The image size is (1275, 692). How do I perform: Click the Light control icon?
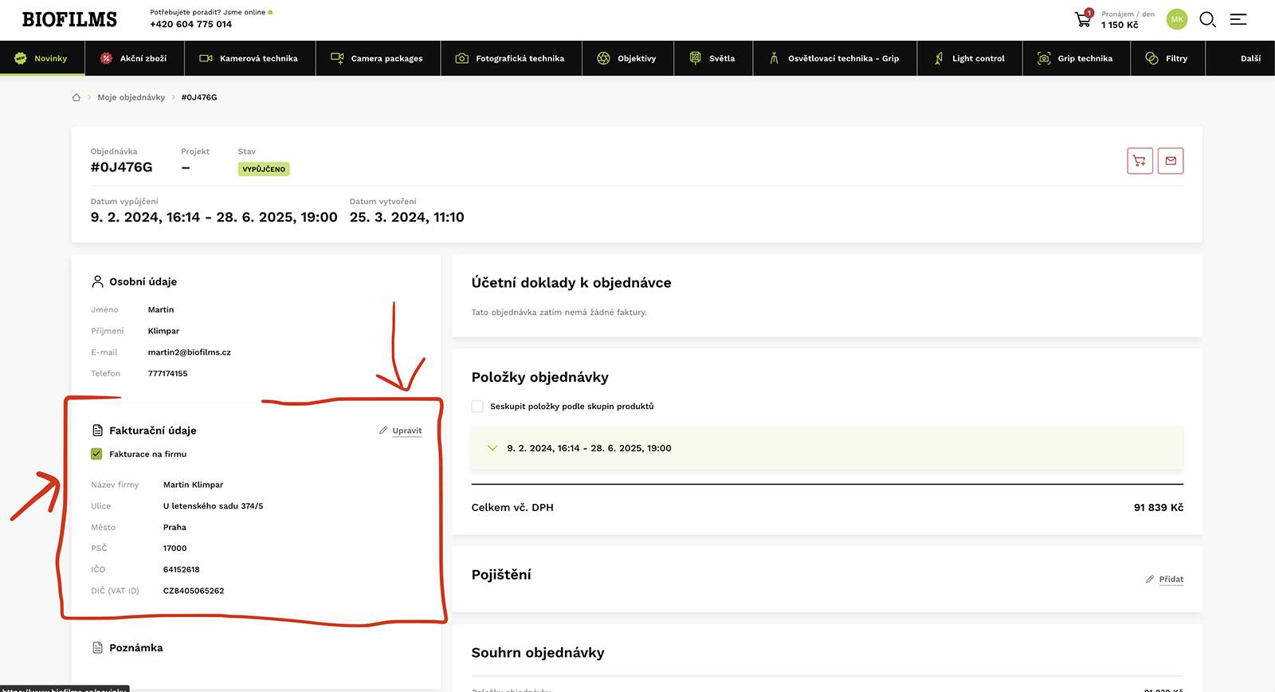(939, 58)
